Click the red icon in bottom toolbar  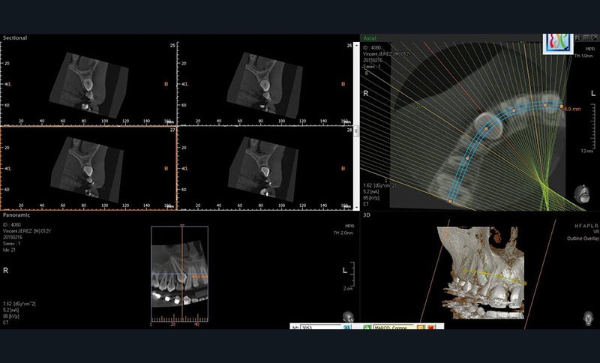point(432,328)
